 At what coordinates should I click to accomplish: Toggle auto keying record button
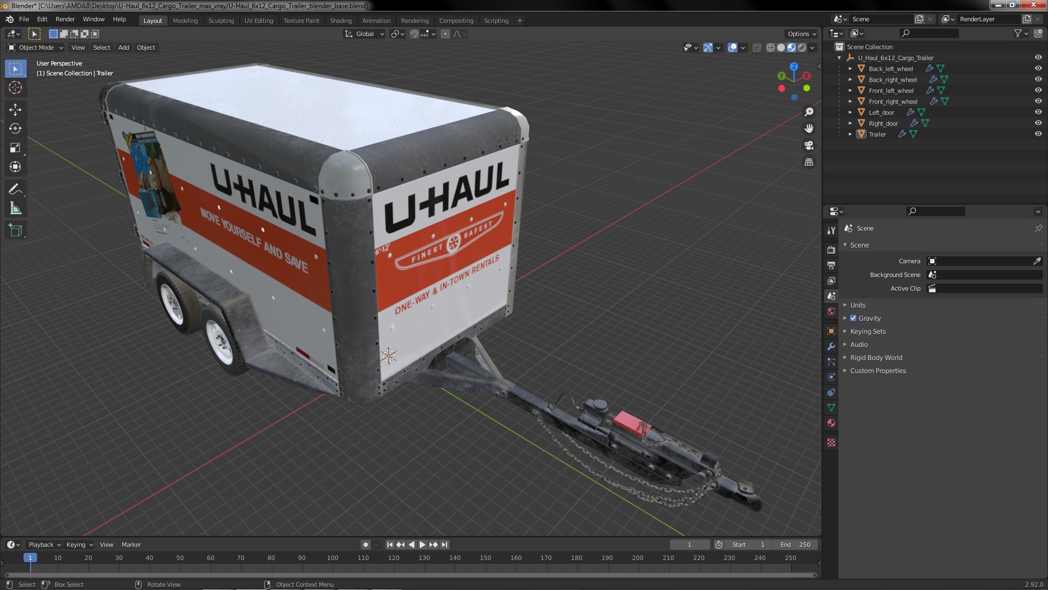pyautogui.click(x=366, y=545)
